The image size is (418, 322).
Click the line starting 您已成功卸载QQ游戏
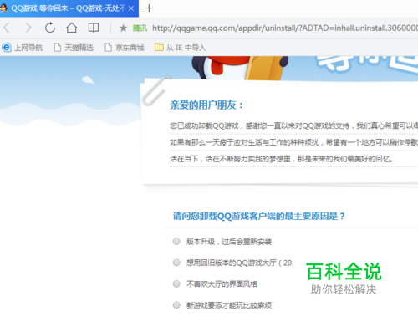tap(293, 126)
